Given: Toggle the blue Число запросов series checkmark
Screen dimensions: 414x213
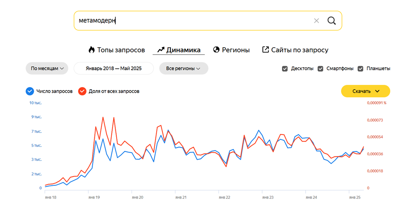Looking at the screenshot, I should click(30, 91).
